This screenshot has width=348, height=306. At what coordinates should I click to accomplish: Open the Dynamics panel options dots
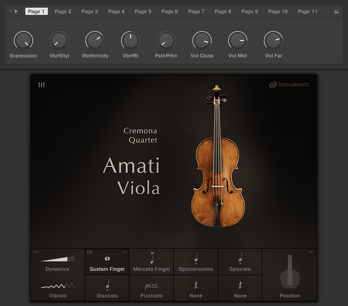[x=36, y=252]
